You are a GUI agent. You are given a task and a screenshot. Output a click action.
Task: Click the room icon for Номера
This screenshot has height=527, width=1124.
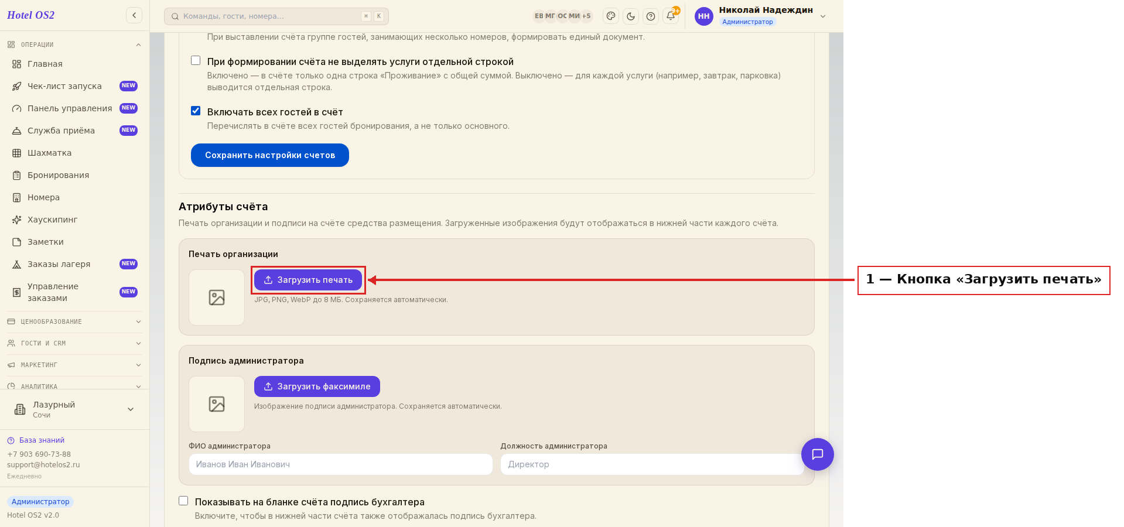pos(17,197)
